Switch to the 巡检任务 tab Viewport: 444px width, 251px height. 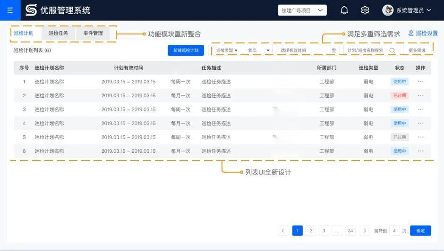click(x=58, y=33)
